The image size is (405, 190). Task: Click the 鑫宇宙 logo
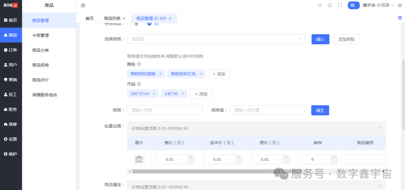10,5
